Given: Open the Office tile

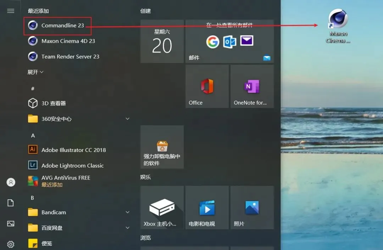Looking at the screenshot, I should 207,86.
